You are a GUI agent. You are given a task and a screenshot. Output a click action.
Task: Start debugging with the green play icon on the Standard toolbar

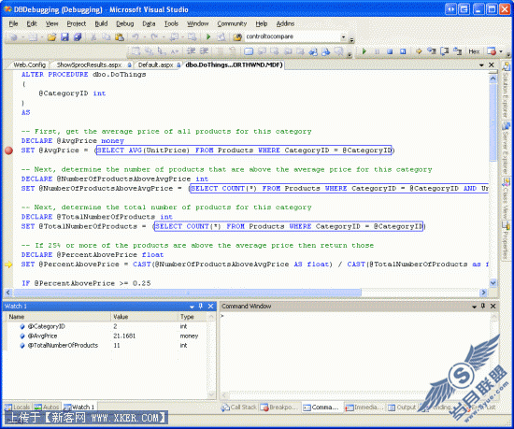[208, 37]
